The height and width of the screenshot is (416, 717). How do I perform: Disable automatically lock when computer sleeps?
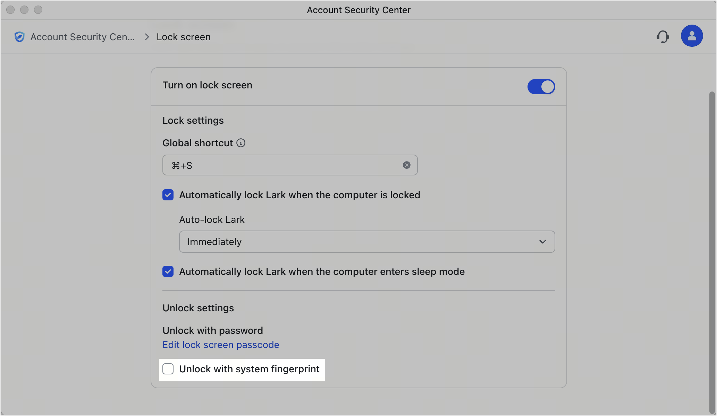pyautogui.click(x=168, y=271)
